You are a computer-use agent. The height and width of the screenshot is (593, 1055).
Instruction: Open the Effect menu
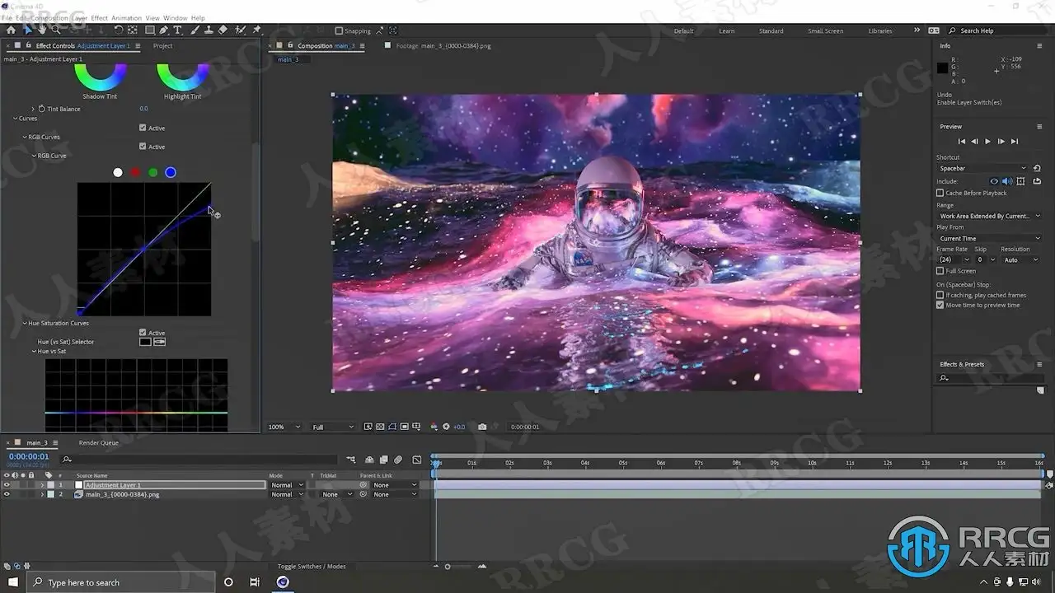pos(99,17)
